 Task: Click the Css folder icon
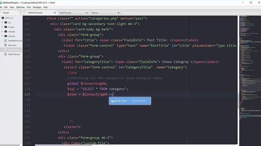6,22
